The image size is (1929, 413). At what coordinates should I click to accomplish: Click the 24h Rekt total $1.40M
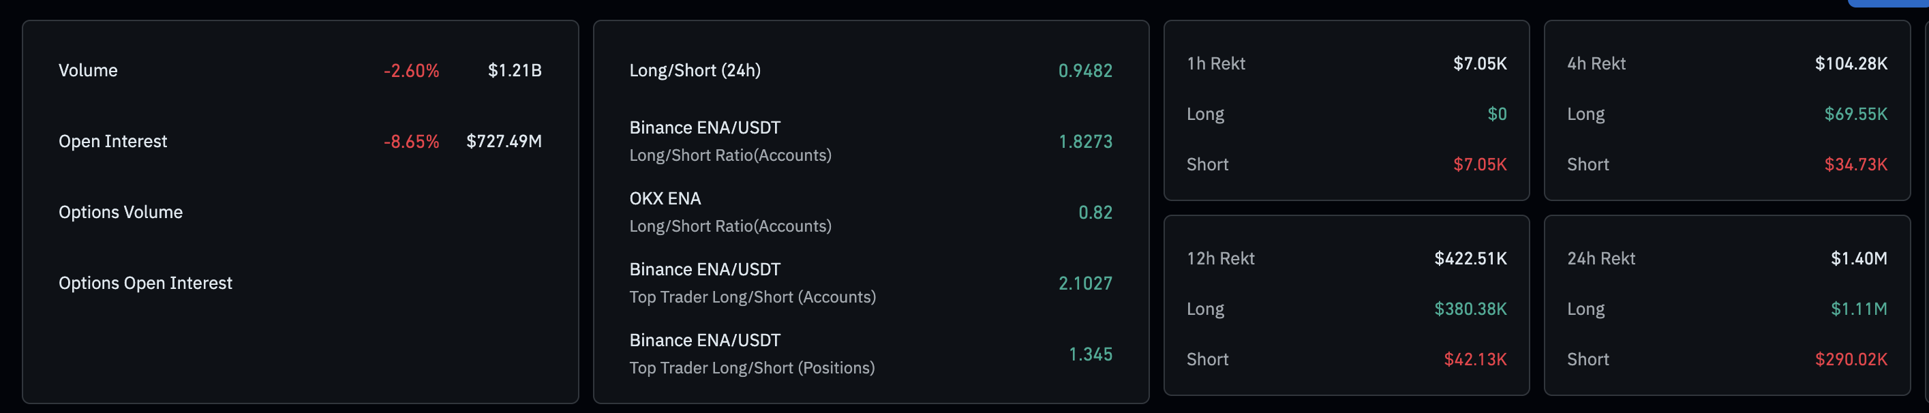(1858, 259)
